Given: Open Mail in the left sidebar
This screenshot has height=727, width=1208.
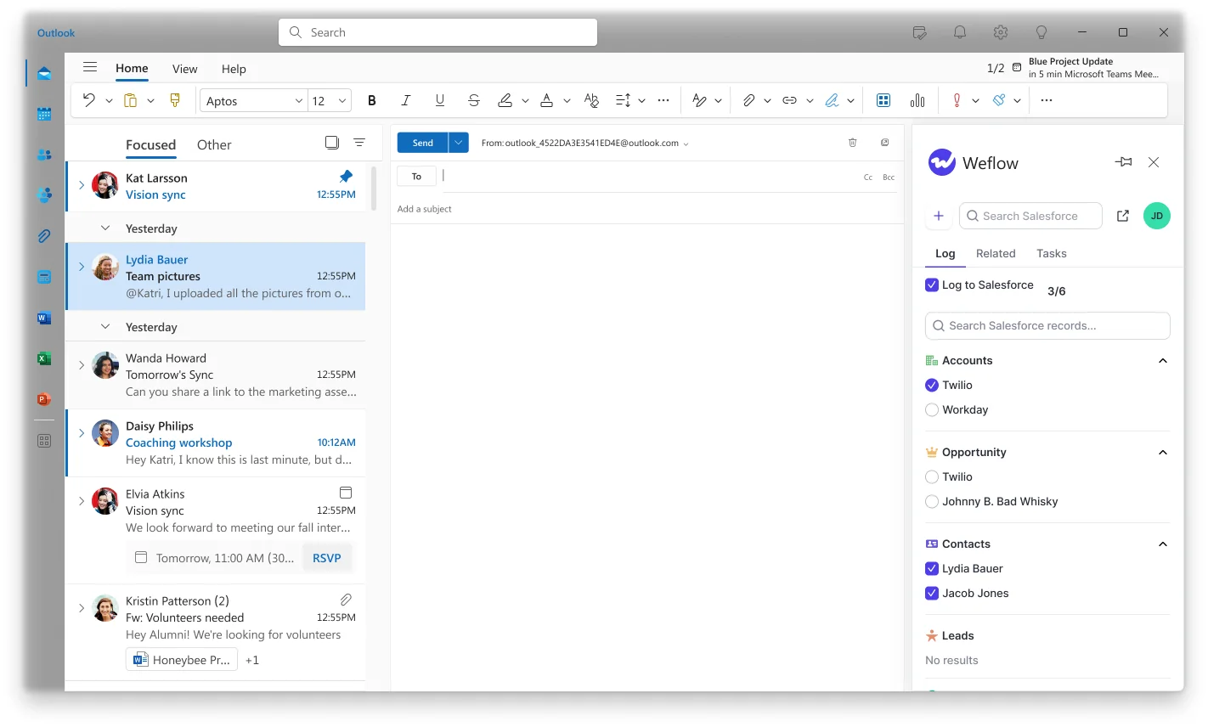Looking at the screenshot, I should pyautogui.click(x=44, y=73).
